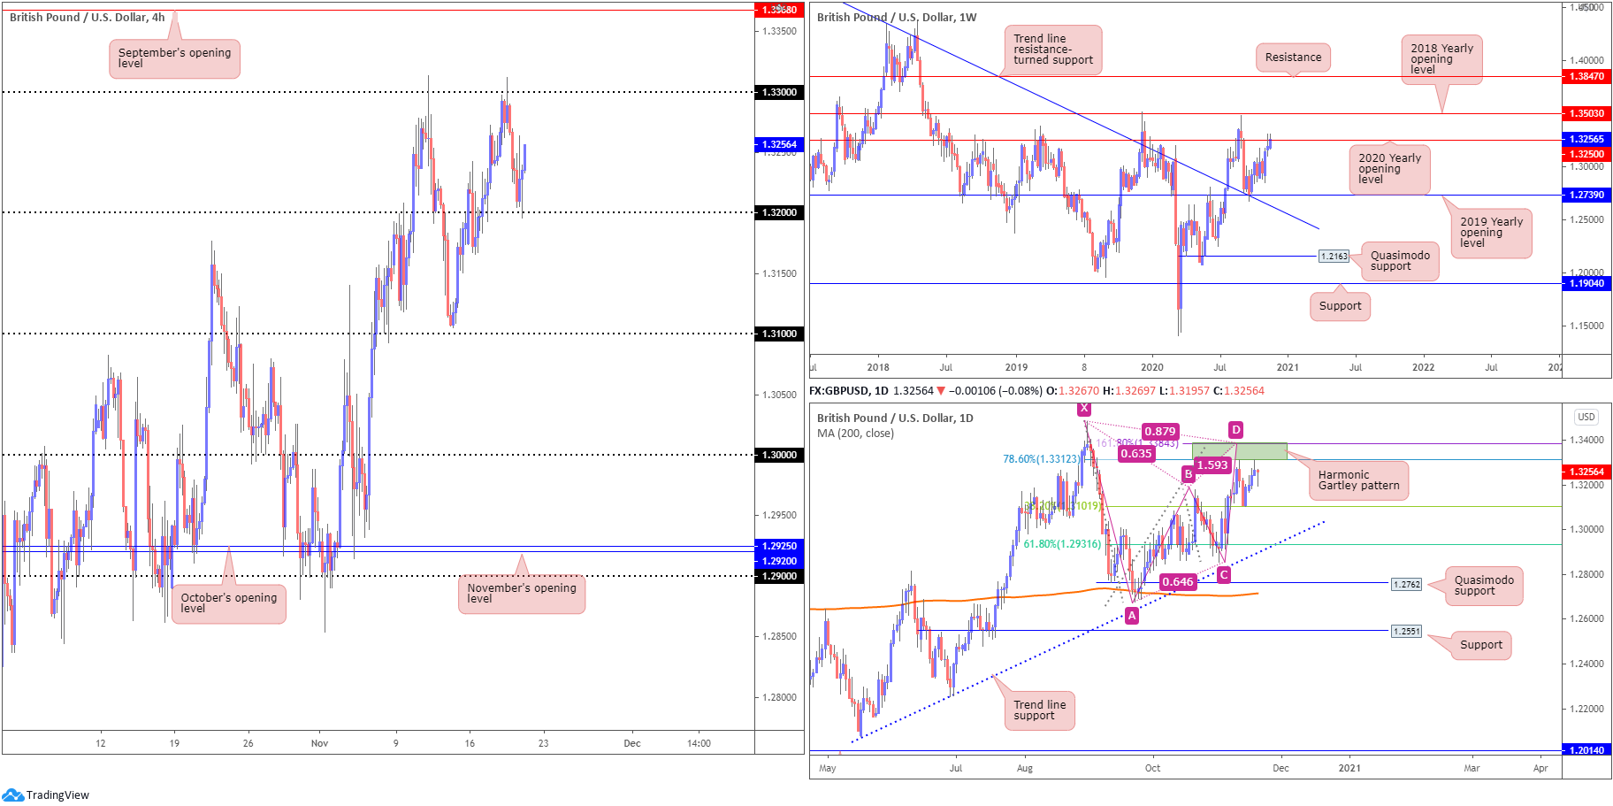Click the 61.80%(1.29316) Fibonacci label

pyautogui.click(x=1062, y=544)
